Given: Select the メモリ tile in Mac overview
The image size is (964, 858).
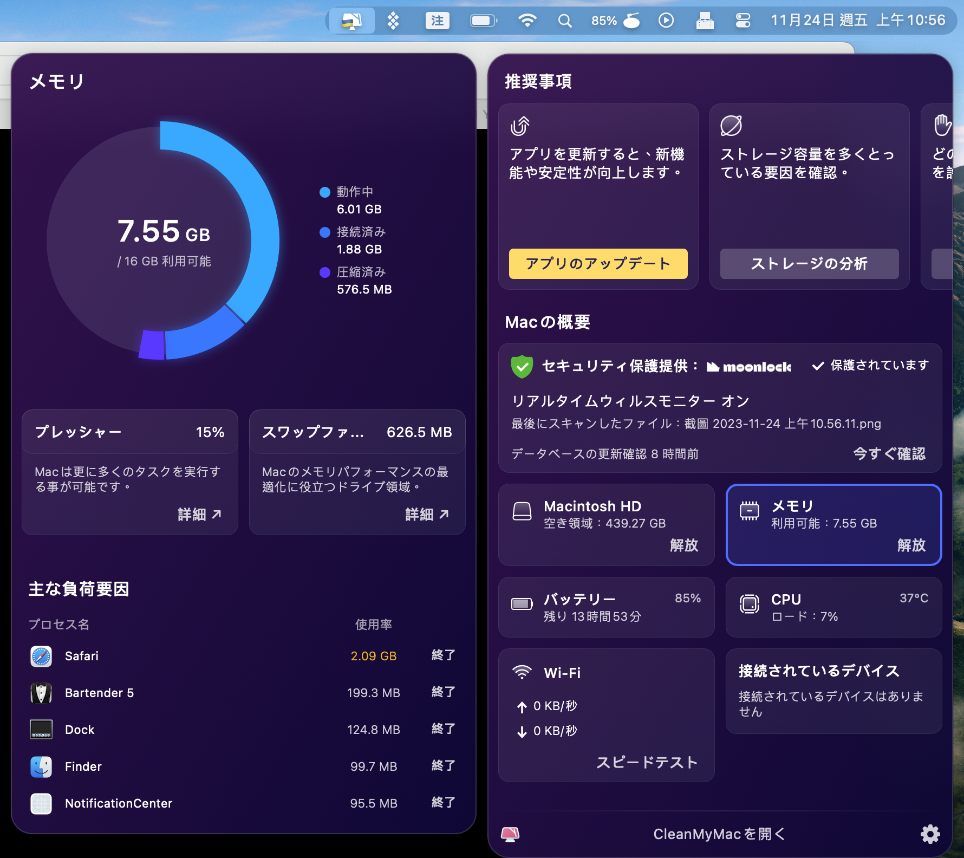Looking at the screenshot, I should coord(833,524).
